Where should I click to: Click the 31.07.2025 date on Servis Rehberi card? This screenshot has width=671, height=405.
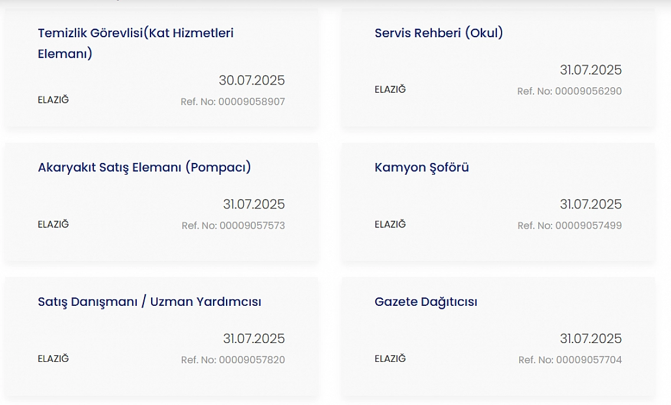[591, 70]
